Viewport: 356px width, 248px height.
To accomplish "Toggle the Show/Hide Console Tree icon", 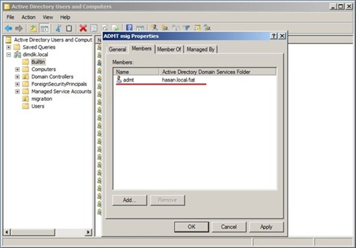I will point(44,28).
